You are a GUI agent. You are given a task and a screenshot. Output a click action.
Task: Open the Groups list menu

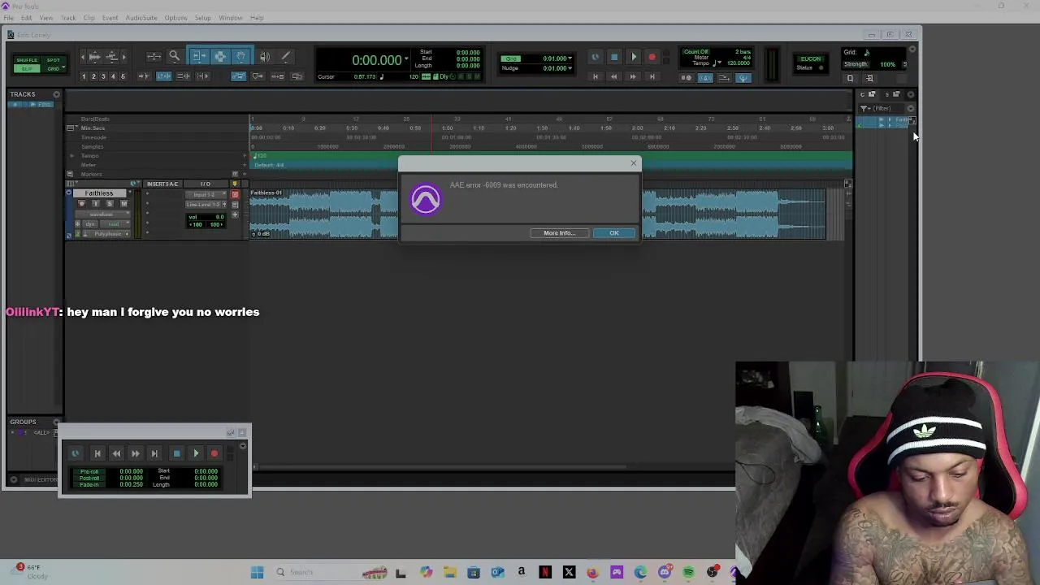point(56,422)
